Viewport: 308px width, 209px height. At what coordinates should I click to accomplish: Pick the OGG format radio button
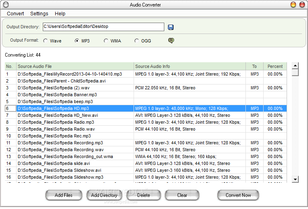coord(137,41)
